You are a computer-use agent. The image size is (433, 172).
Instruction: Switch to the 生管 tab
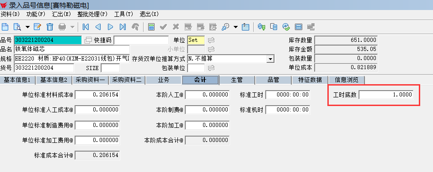click(237, 80)
